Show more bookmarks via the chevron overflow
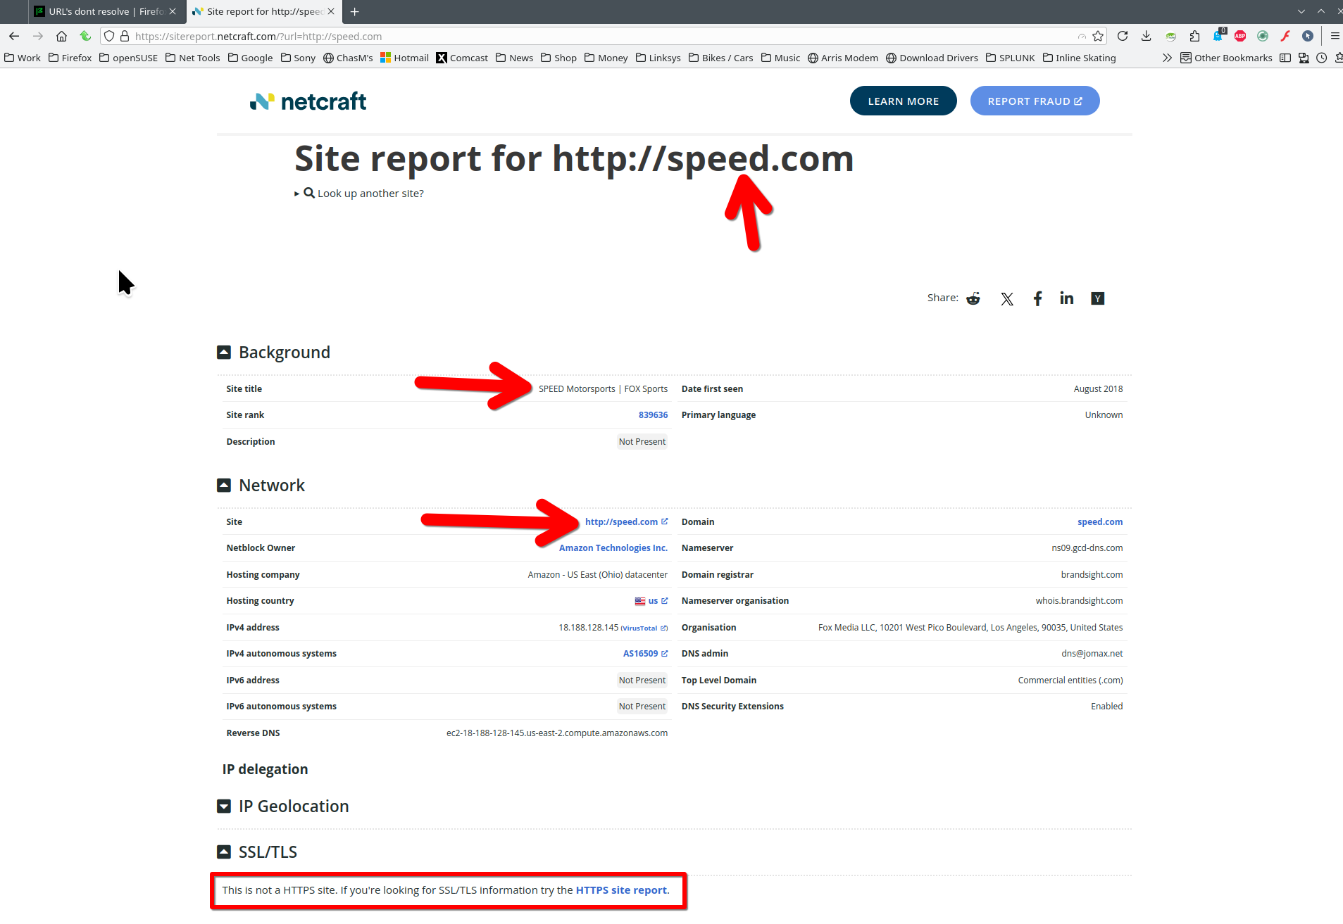The width and height of the screenshot is (1343, 924). pyautogui.click(x=1167, y=58)
